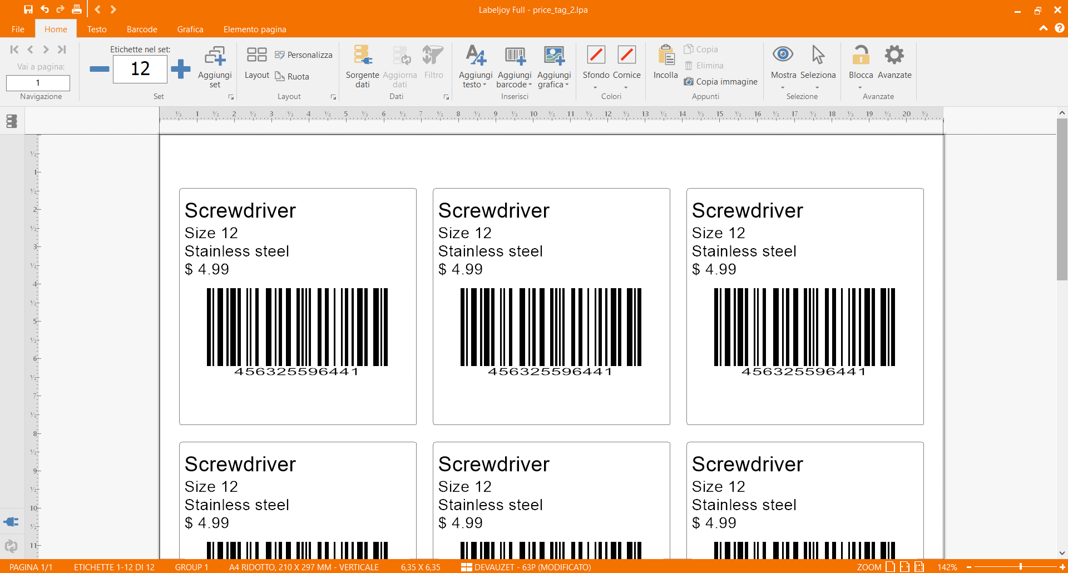Go to last page navigation arrow
Viewport: 1068px width, 573px height.
tap(62, 50)
